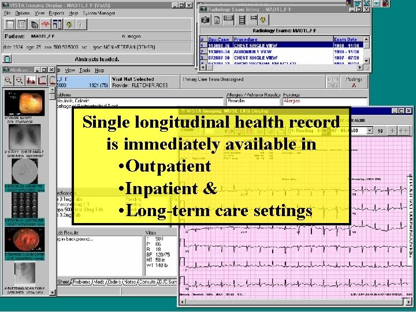Click the camera icon in Radiology Exam listing

[205, 20]
